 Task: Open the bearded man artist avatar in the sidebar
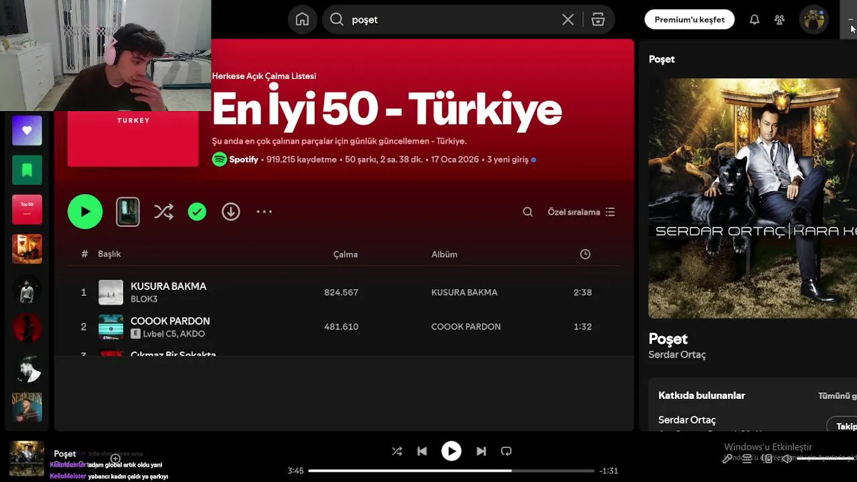(x=27, y=368)
